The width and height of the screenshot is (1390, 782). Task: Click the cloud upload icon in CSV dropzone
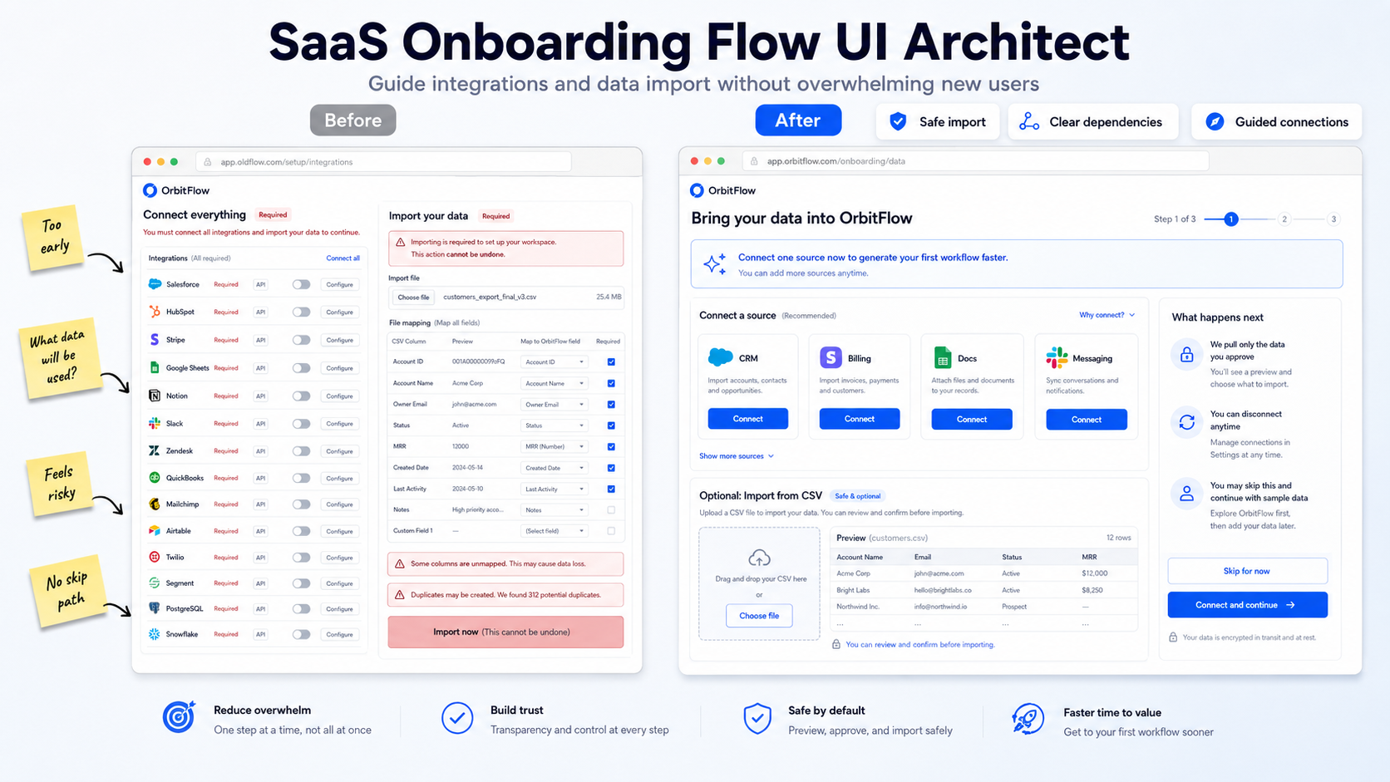click(759, 558)
